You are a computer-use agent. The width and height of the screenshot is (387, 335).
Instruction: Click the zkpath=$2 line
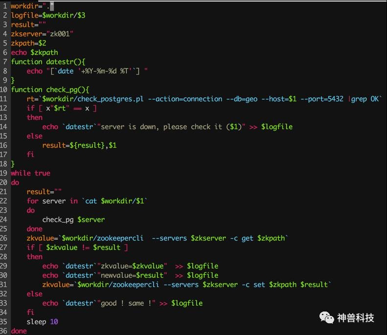[28, 43]
